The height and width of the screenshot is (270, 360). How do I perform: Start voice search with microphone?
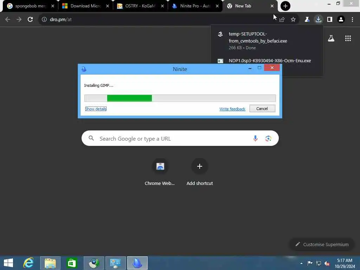(x=255, y=139)
